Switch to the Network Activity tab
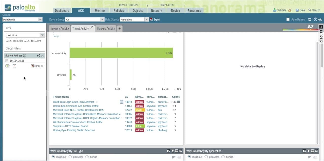324x161 pixels. [60, 29]
